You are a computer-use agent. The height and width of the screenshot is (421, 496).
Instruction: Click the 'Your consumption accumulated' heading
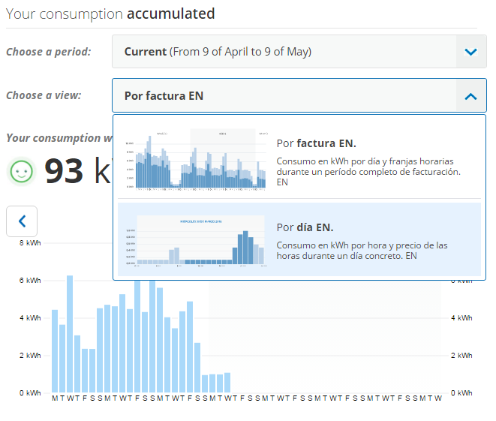110,14
